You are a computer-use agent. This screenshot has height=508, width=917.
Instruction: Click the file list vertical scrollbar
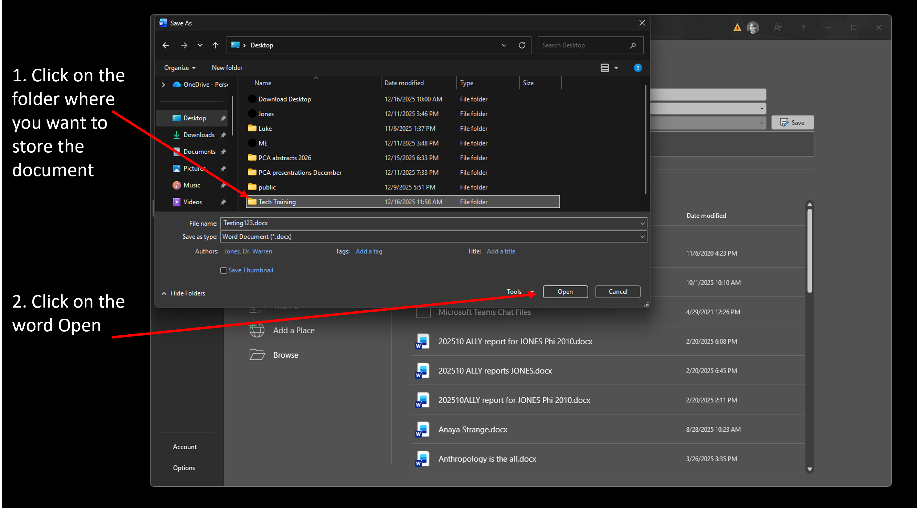(x=646, y=139)
